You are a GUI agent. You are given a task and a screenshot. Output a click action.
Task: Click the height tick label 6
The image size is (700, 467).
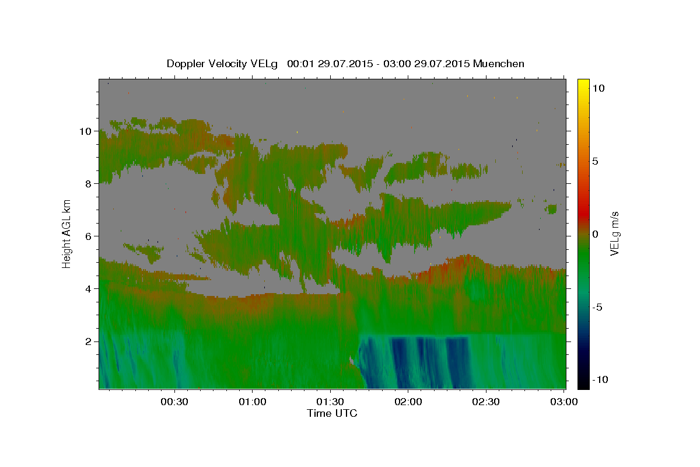[89, 236]
